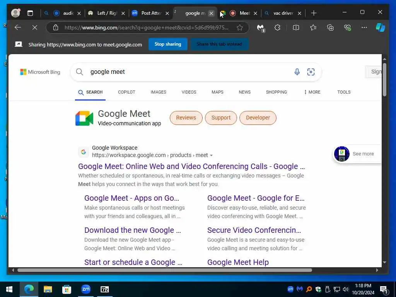Open the volume speaker tray icon
This screenshot has height=297, width=396.
(345, 289)
